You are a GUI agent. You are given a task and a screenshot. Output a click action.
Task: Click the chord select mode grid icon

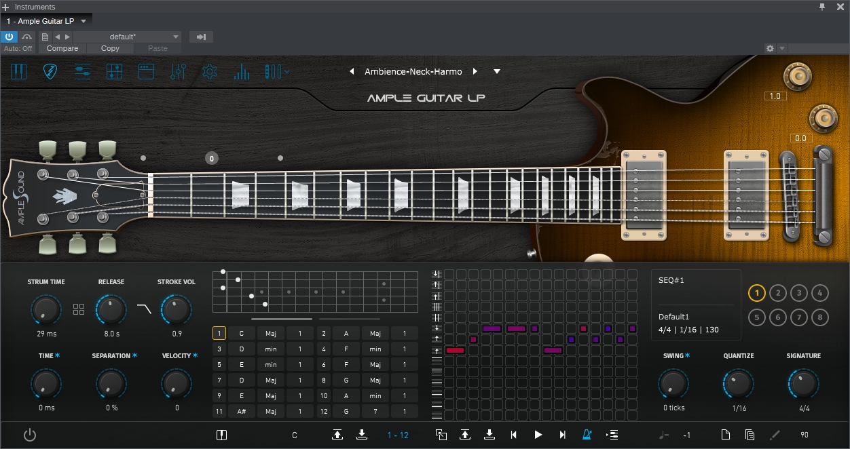(x=79, y=309)
